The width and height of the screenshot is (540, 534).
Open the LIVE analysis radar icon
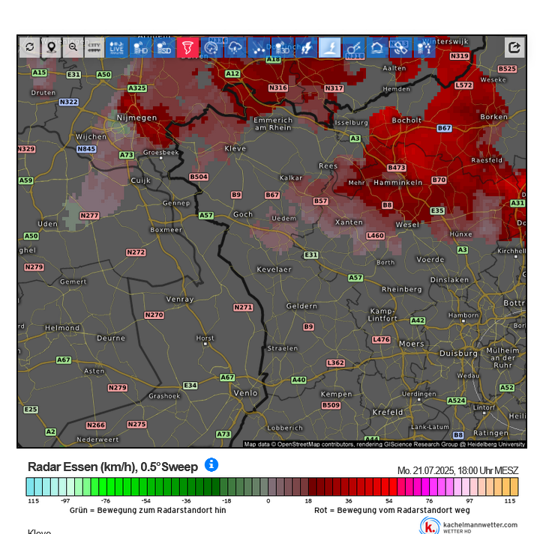tap(116, 47)
